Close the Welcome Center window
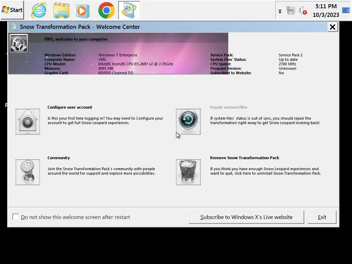352x264 pixels. (x=332, y=27)
